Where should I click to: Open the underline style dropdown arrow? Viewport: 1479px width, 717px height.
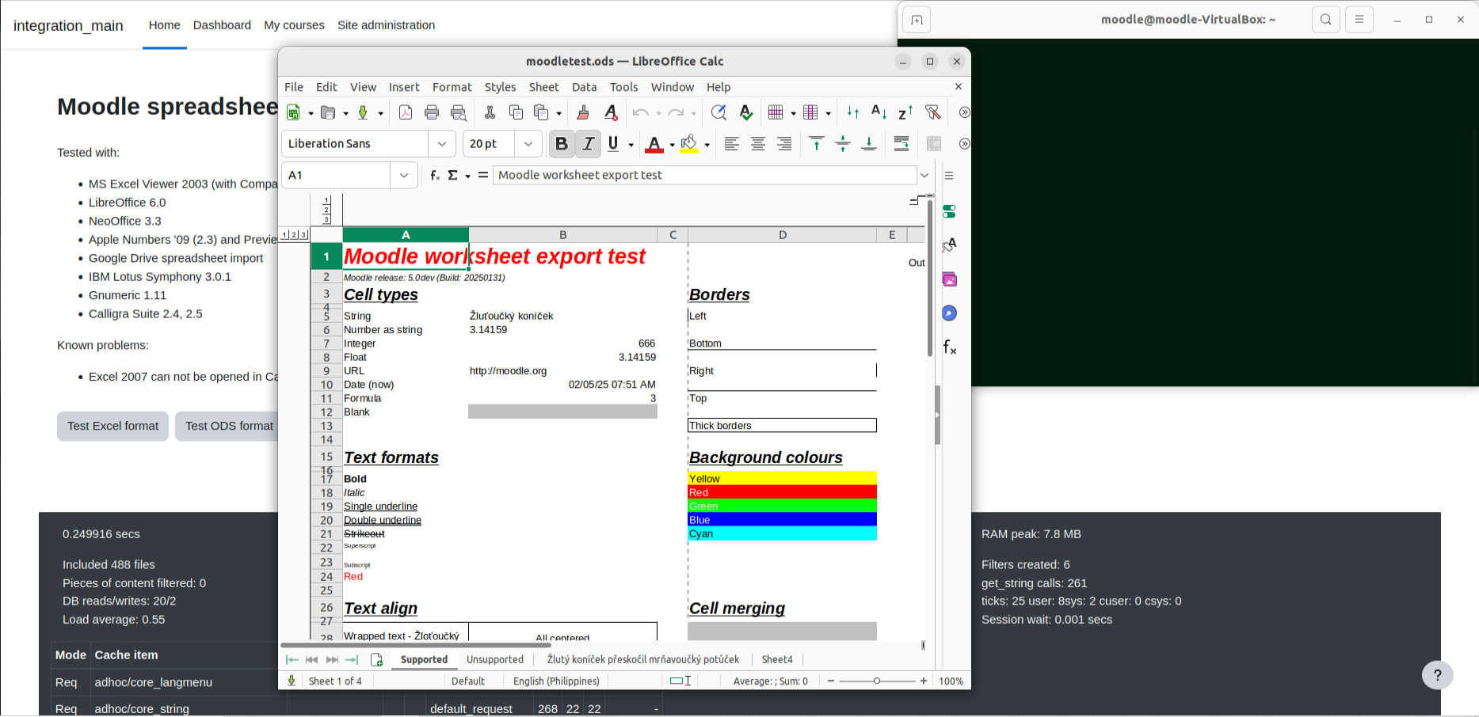pos(631,144)
